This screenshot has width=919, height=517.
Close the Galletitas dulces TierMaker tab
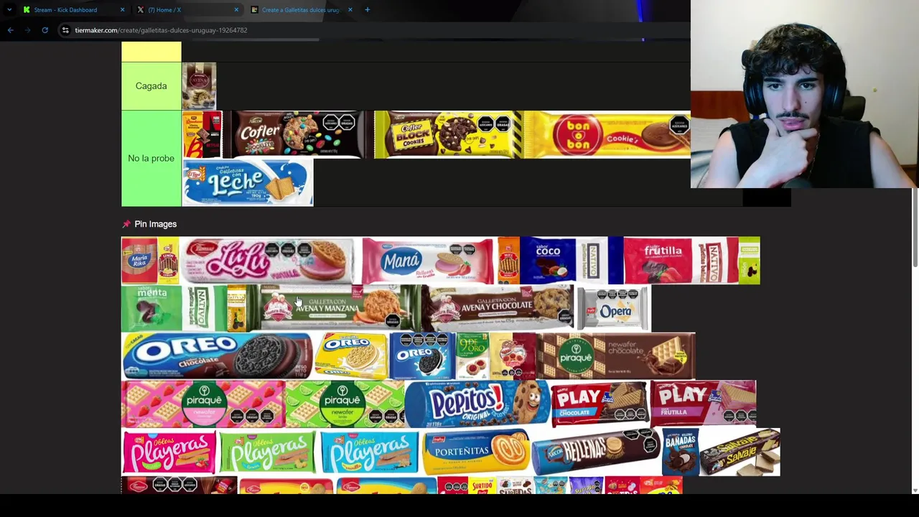coord(350,9)
